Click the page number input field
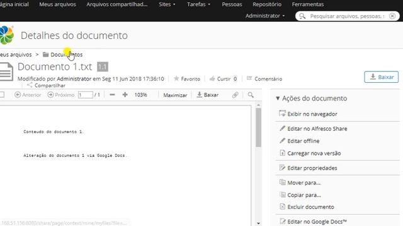403x226 pixels. pyautogui.click(x=86, y=95)
